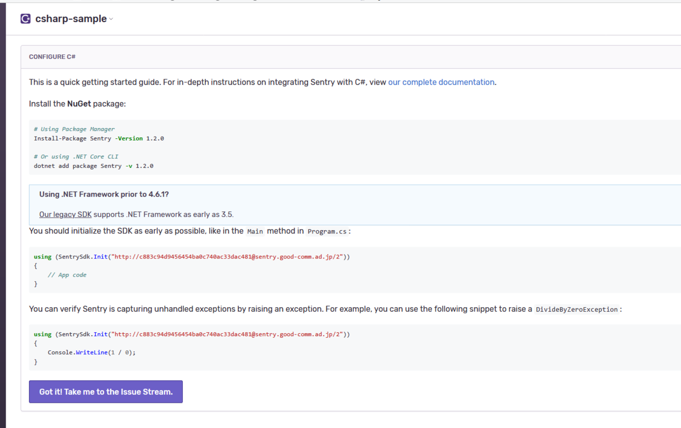Click the .NET Framework prior to 4.6.1 heading
Viewport: 681px width, 428px height.
tap(104, 194)
